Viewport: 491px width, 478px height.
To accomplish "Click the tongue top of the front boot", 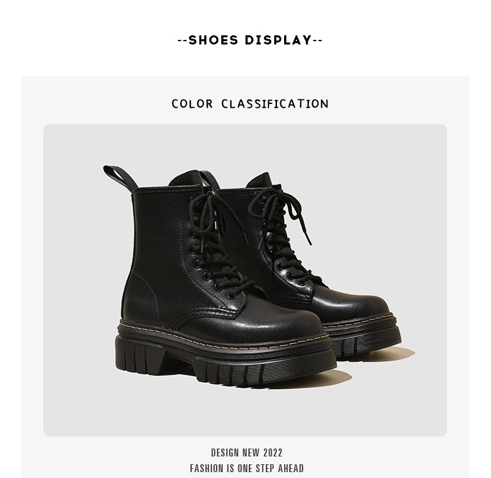I will [x=185, y=179].
